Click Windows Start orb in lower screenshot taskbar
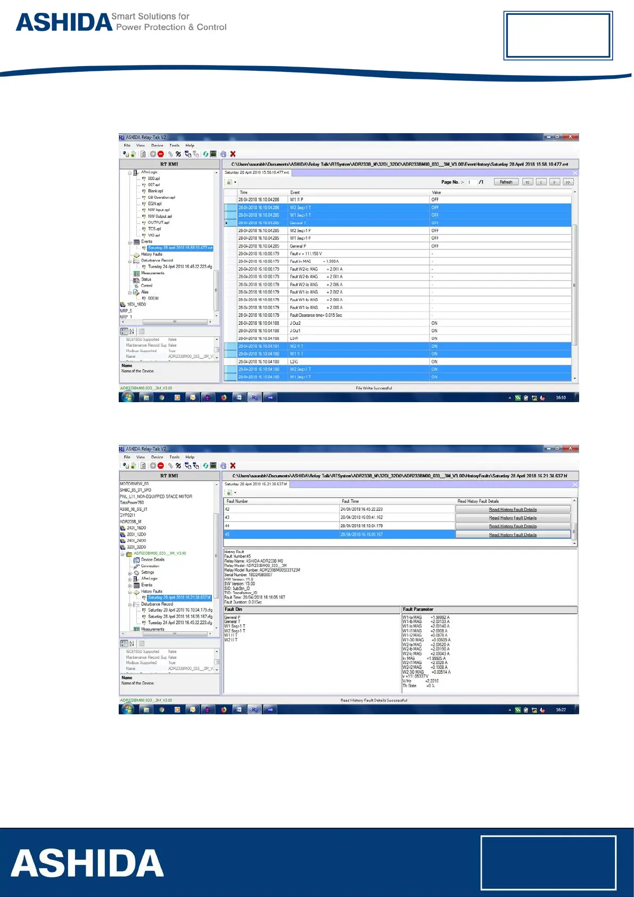The width and height of the screenshot is (634, 897). coord(128,710)
